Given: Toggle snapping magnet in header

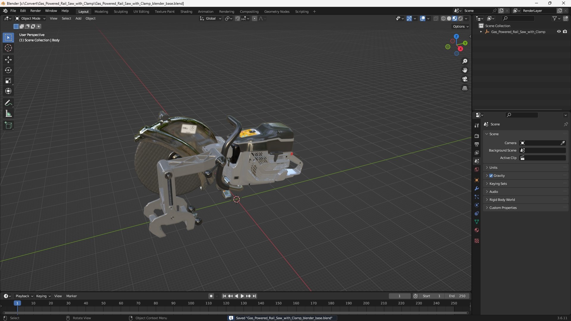Looking at the screenshot, I should pos(238,18).
